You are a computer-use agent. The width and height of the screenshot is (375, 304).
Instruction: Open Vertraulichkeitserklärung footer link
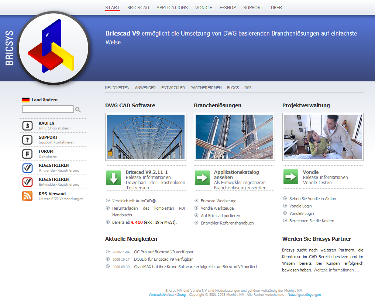pyautogui.click(x=167, y=295)
